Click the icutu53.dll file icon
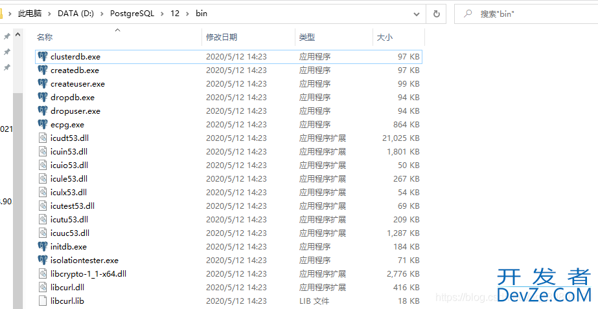598x309 pixels. (x=43, y=220)
